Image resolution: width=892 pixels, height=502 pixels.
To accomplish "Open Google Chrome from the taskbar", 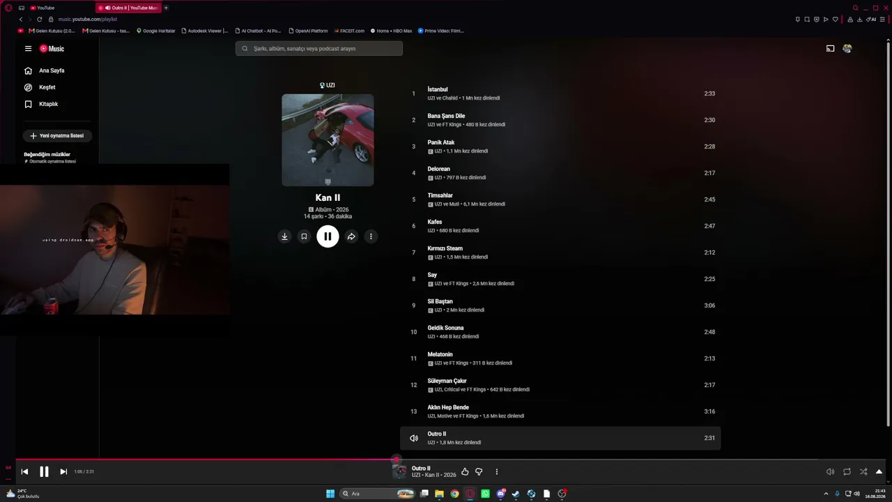I will point(454,494).
